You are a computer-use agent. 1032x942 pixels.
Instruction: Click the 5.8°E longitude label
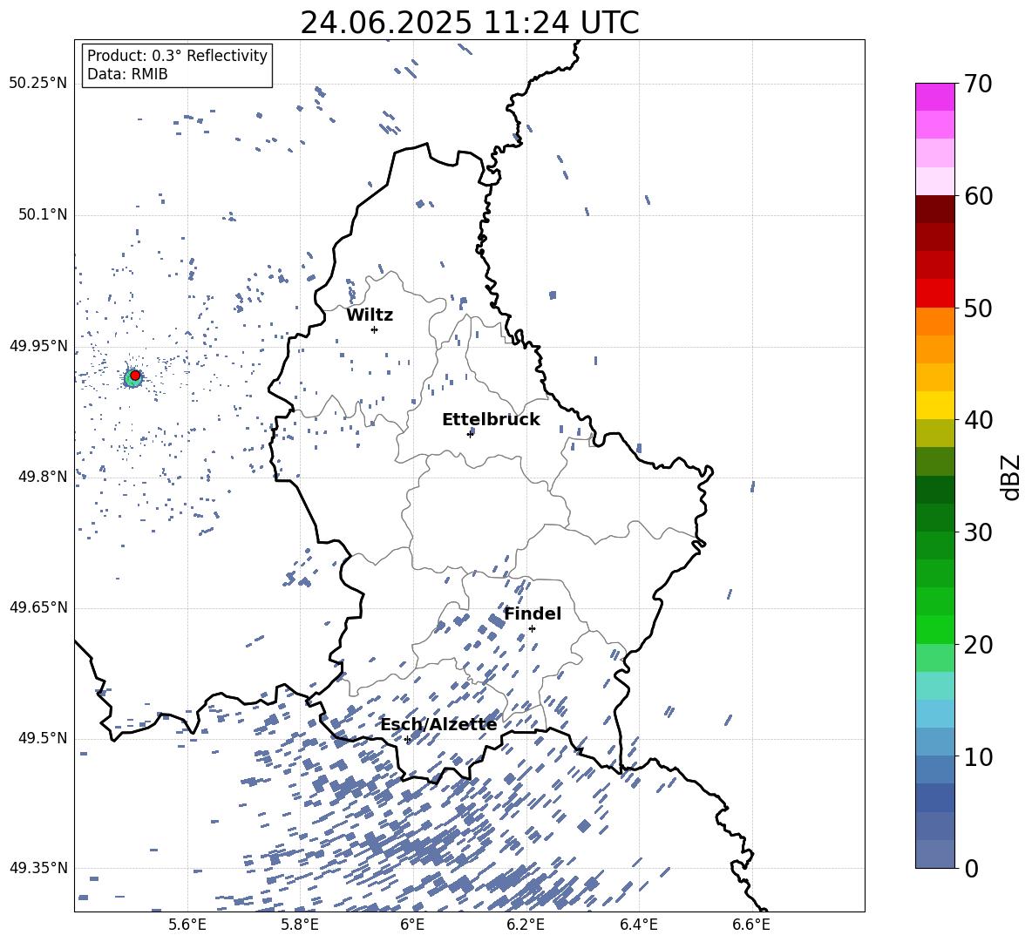[300, 925]
